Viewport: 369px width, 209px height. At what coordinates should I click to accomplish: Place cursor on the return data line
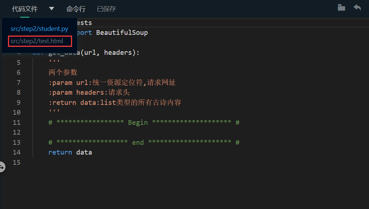[70, 152]
